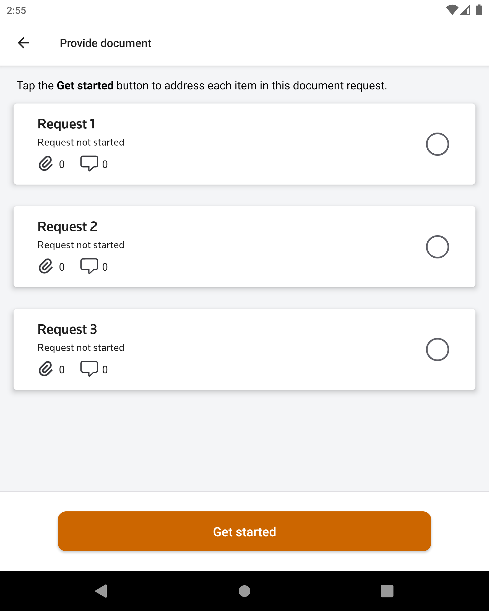This screenshot has width=489, height=611.
Task: Tap Request 1 attachment paperclip icon
Action: pyautogui.click(x=46, y=164)
